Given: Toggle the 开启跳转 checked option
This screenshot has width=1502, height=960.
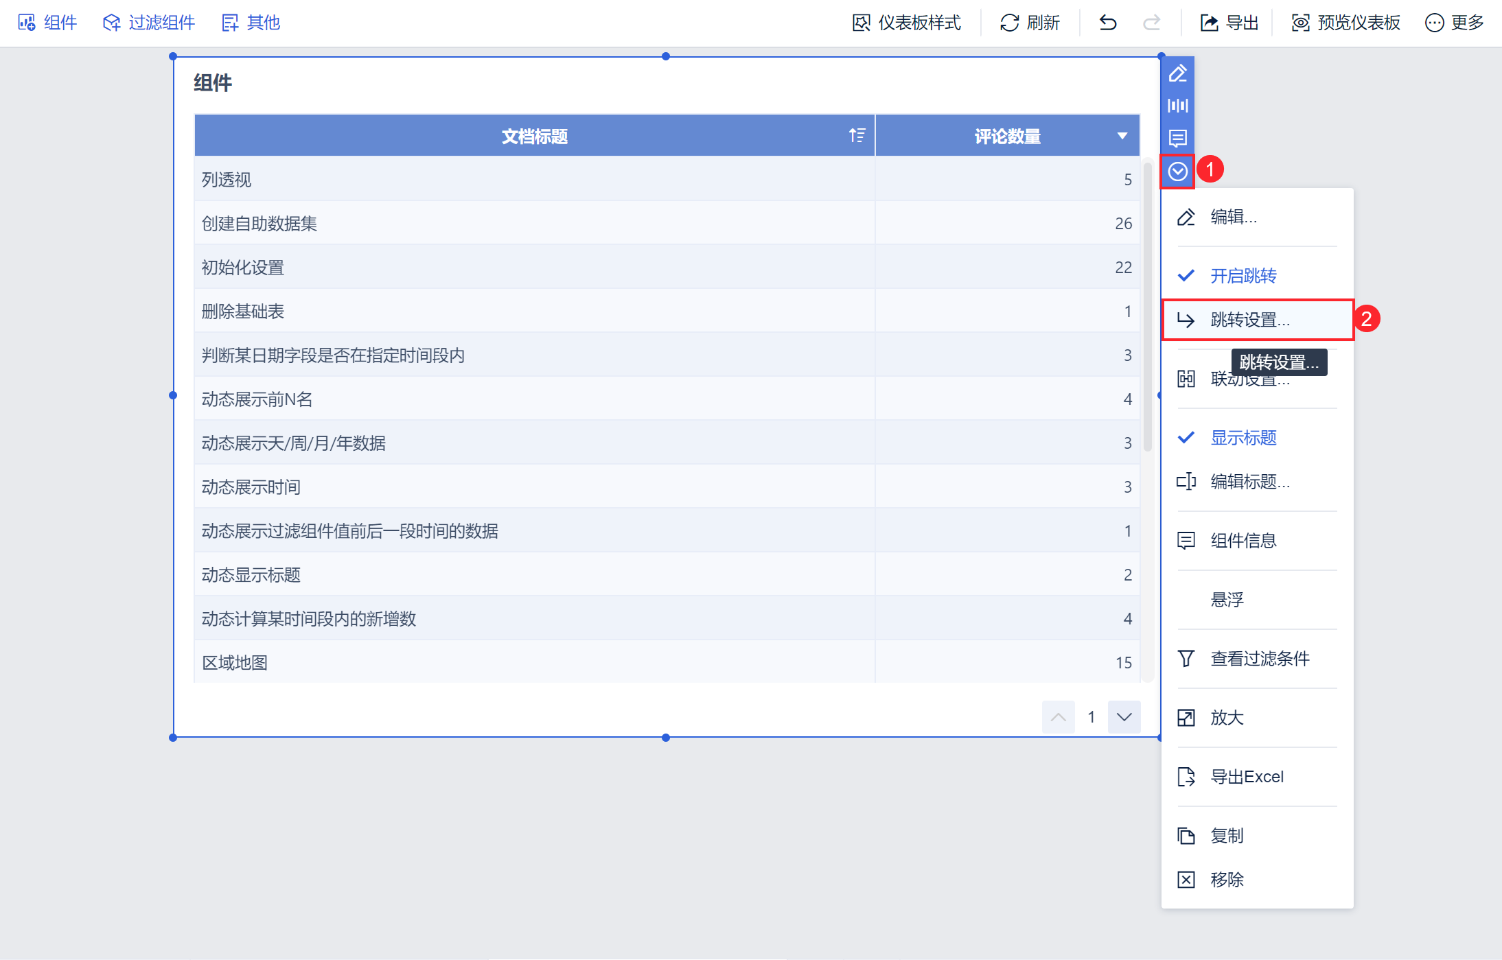Looking at the screenshot, I should tap(1243, 276).
